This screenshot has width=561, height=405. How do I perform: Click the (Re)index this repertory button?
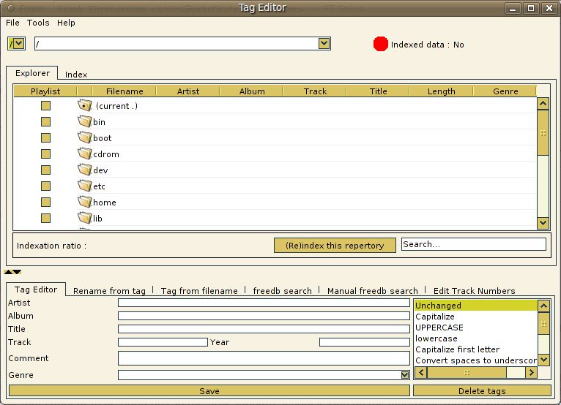point(335,246)
